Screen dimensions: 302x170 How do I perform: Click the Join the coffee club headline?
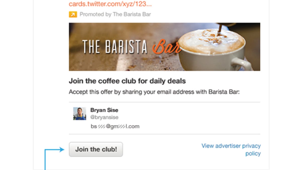(x=127, y=81)
